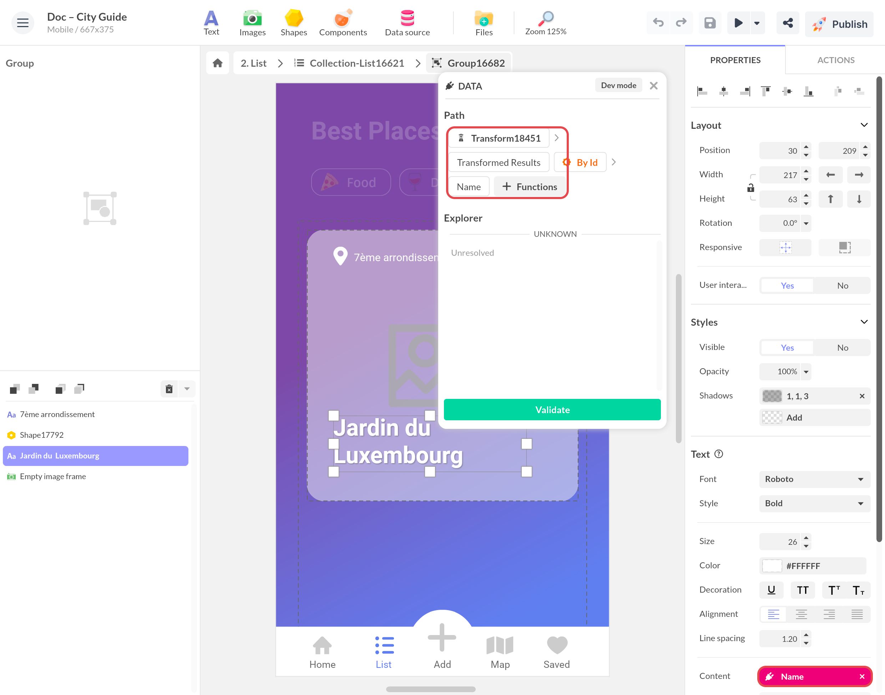Go to home breadcrumb icon

218,63
